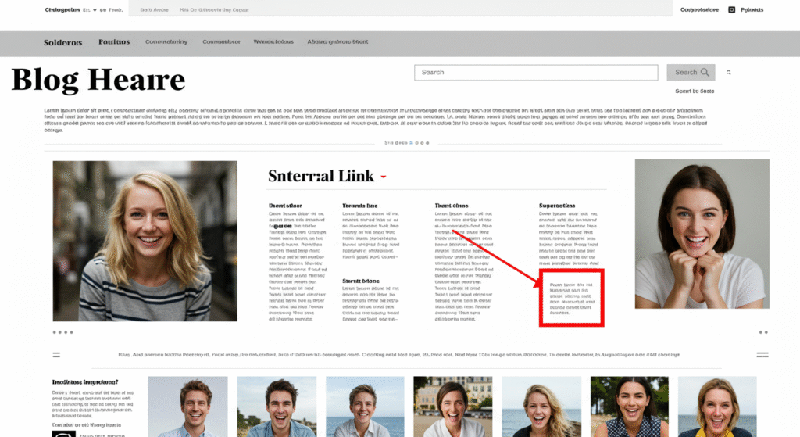Viewport: 800px width, 437px height.
Task: Open the large blonde woman photo in striped shirt
Action: click(145, 241)
